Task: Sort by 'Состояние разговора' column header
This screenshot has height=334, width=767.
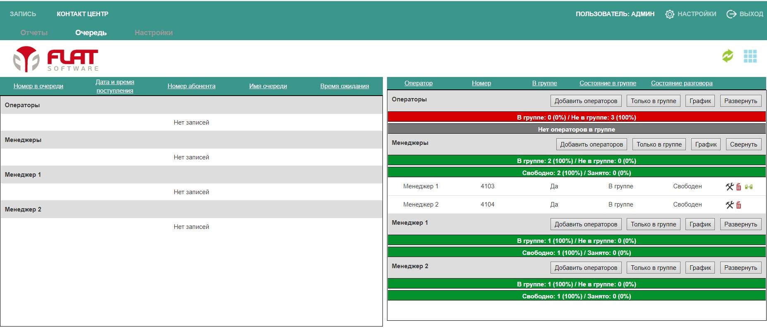Action: click(682, 83)
